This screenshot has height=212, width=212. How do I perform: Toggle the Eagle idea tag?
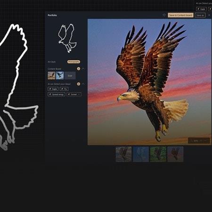(x=53, y=89)
